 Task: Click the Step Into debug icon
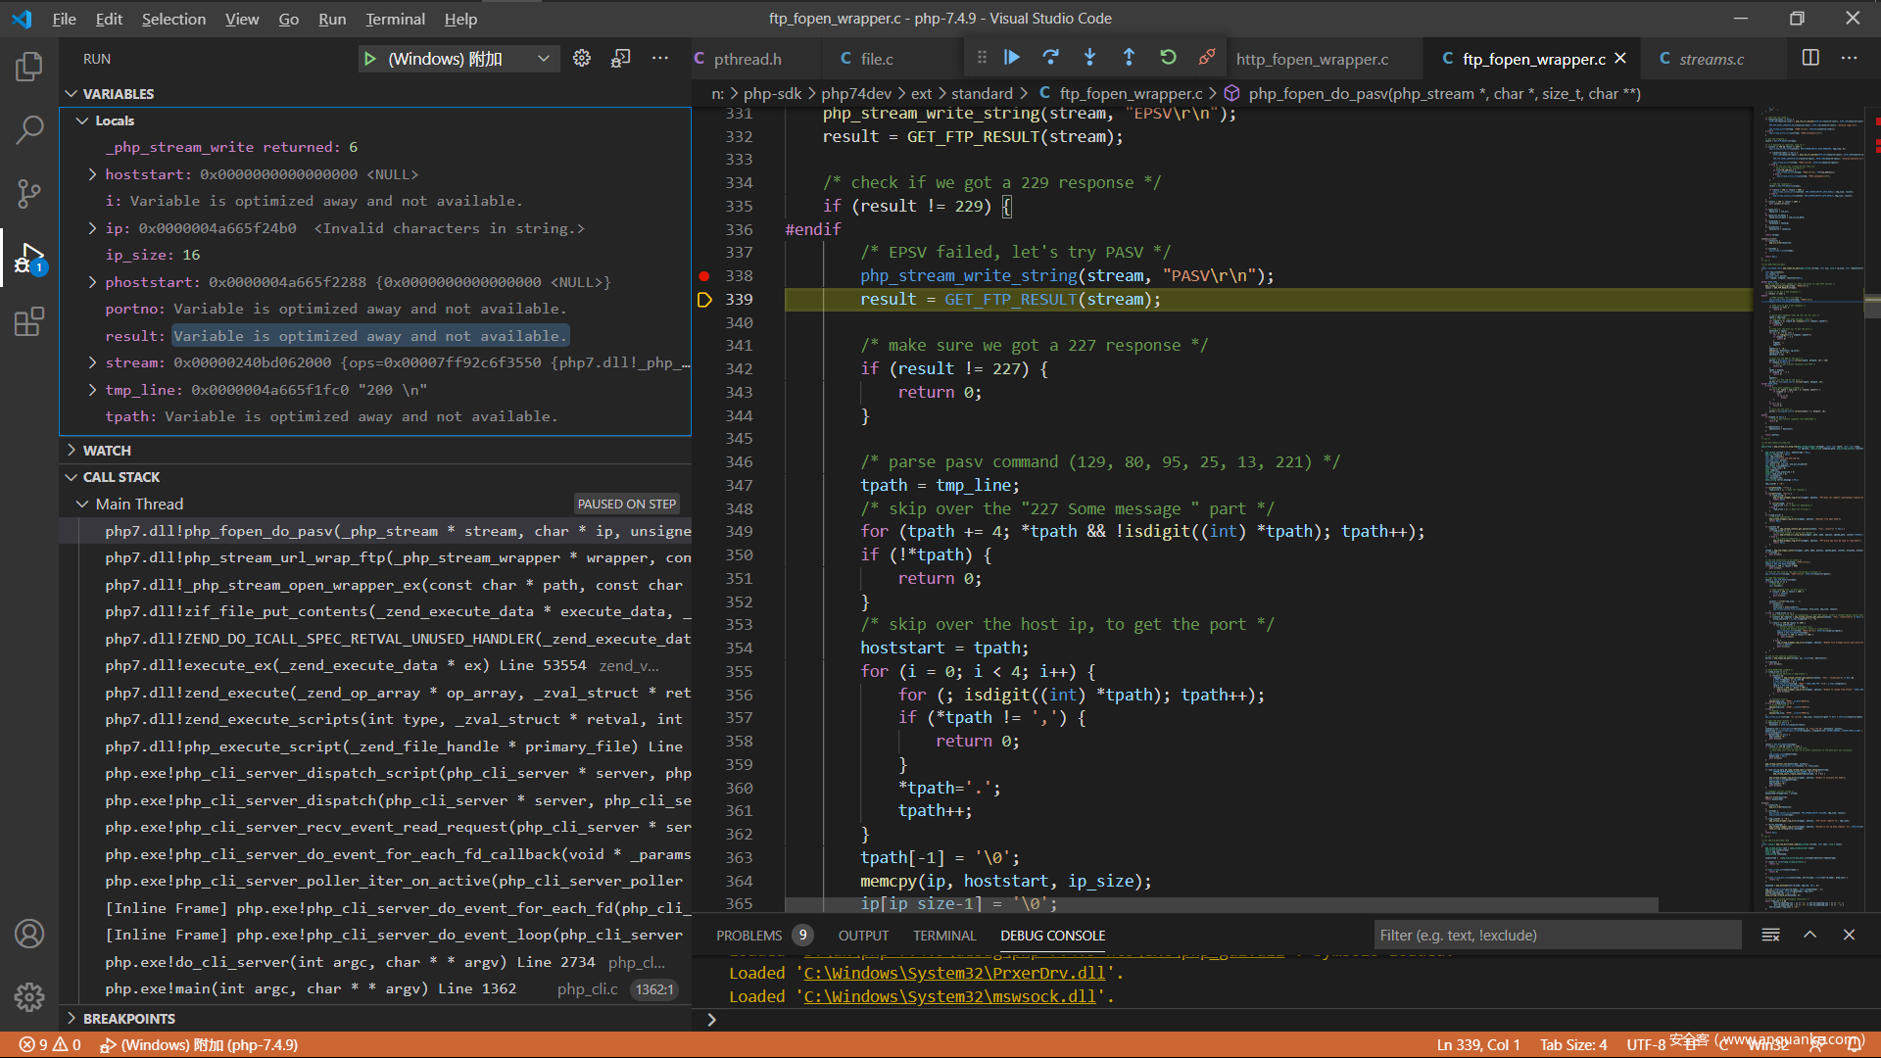[1089, 58]
